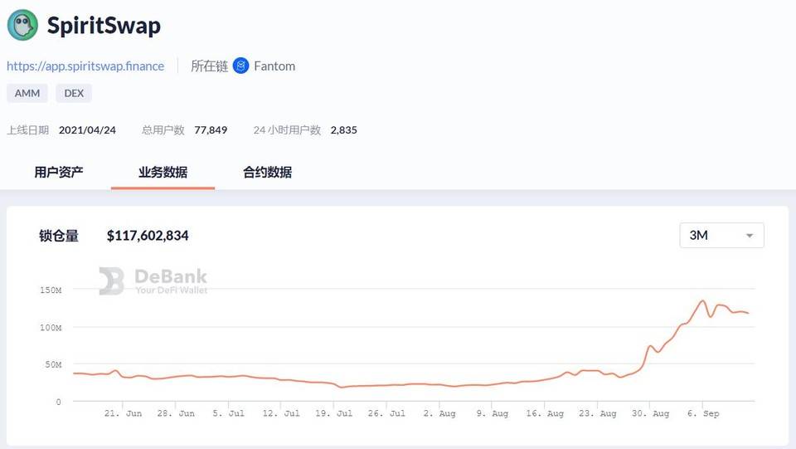Click the 锁仓量 label
The width and height of the screenshot is (796, 449).
click(59, 236)
